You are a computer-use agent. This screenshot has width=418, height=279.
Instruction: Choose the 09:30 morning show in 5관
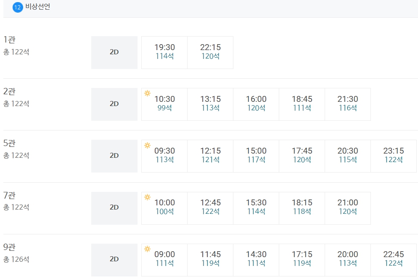tap(164, 156)
